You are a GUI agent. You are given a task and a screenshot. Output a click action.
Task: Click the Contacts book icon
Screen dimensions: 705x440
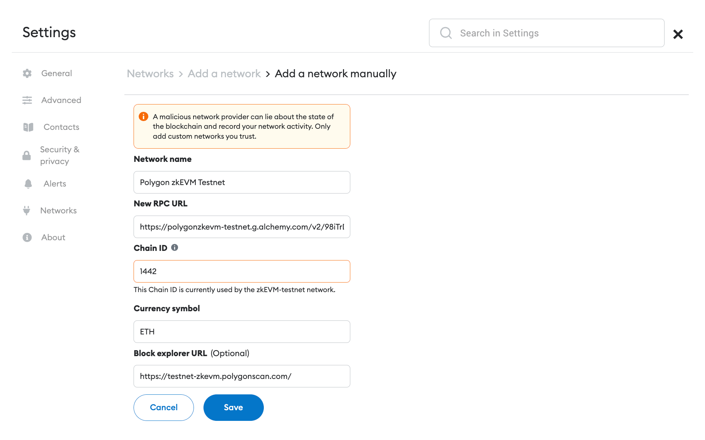pyautogui.click(x=28, y=127)
